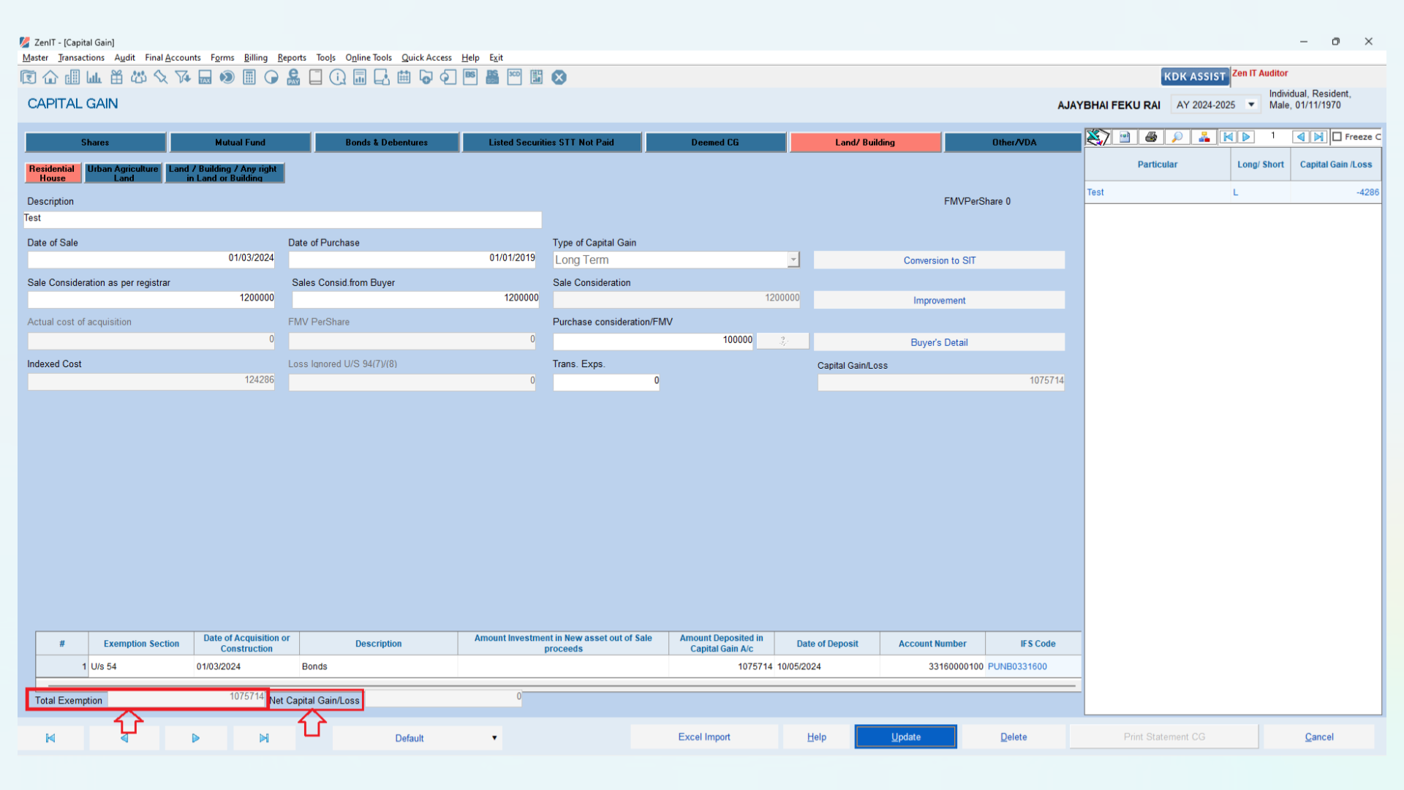Click the Conversion to SIT button
The image size is (1404, 790).
[939, 260]
